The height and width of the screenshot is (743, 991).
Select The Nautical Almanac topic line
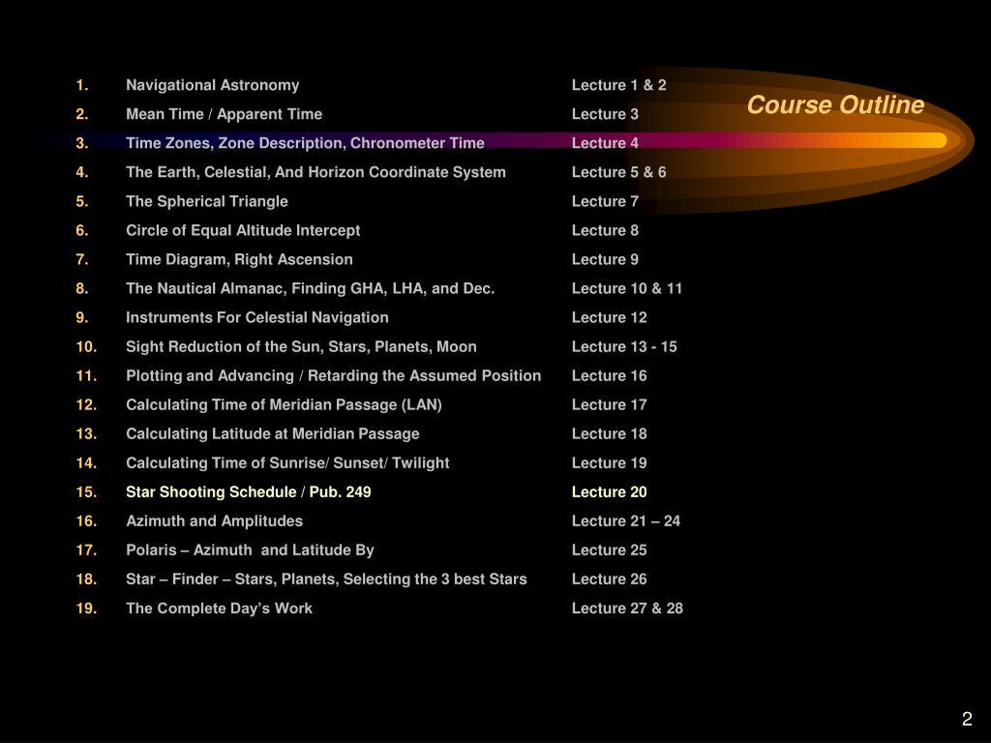click(310, 288)
